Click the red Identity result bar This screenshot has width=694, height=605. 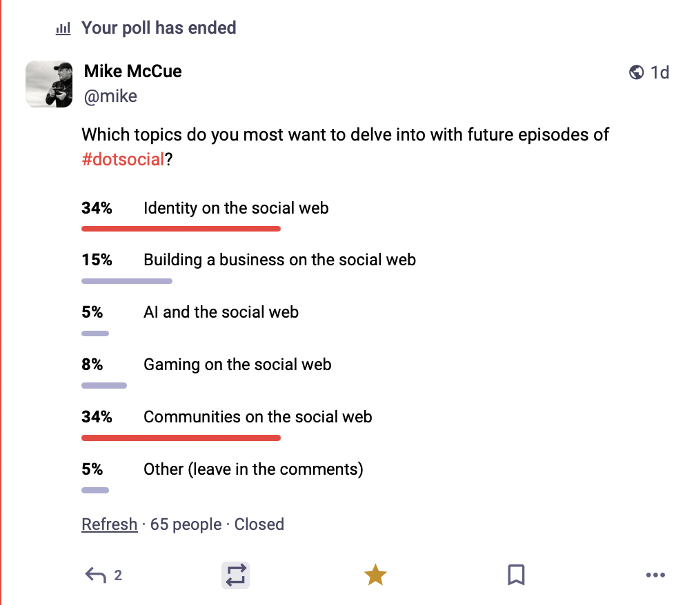point(181,228)
